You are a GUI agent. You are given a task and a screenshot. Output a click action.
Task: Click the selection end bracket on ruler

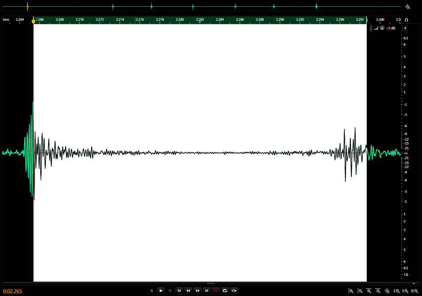[367, 20]
